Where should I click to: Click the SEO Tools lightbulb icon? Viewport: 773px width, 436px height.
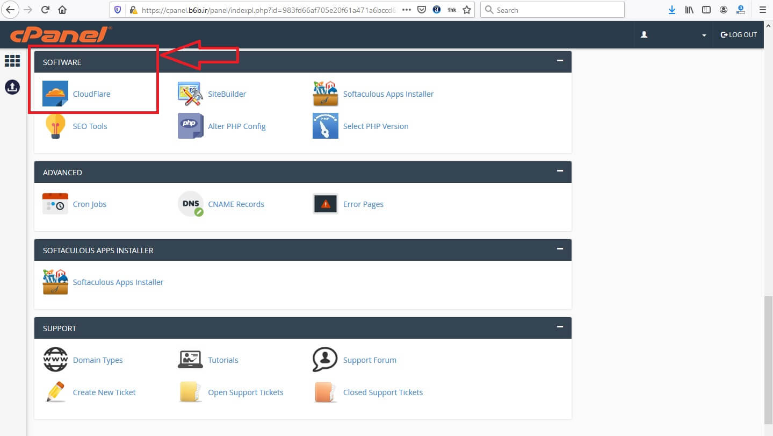pos(55,126)
